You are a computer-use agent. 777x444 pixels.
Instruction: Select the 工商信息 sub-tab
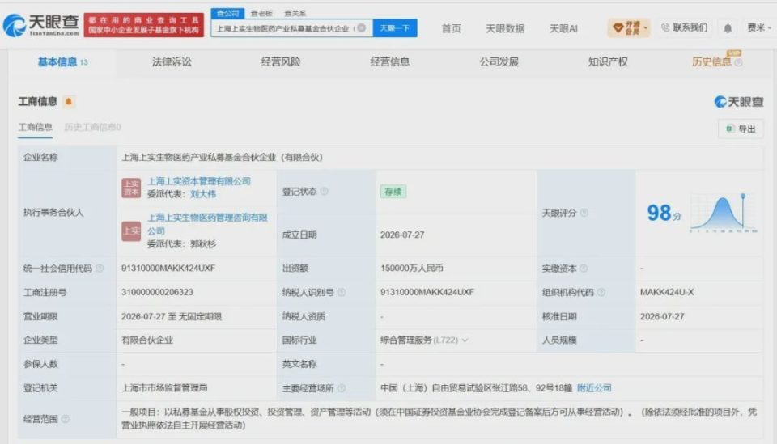click(x=35, y=127)
